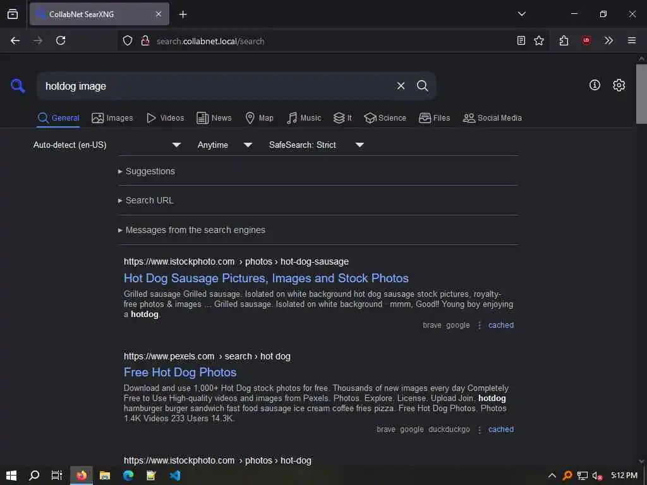The width and height of the screenshot is (647, 485).
Task: Toggle reader view icon
Action: pyautogui.click(x=521, y=40)
